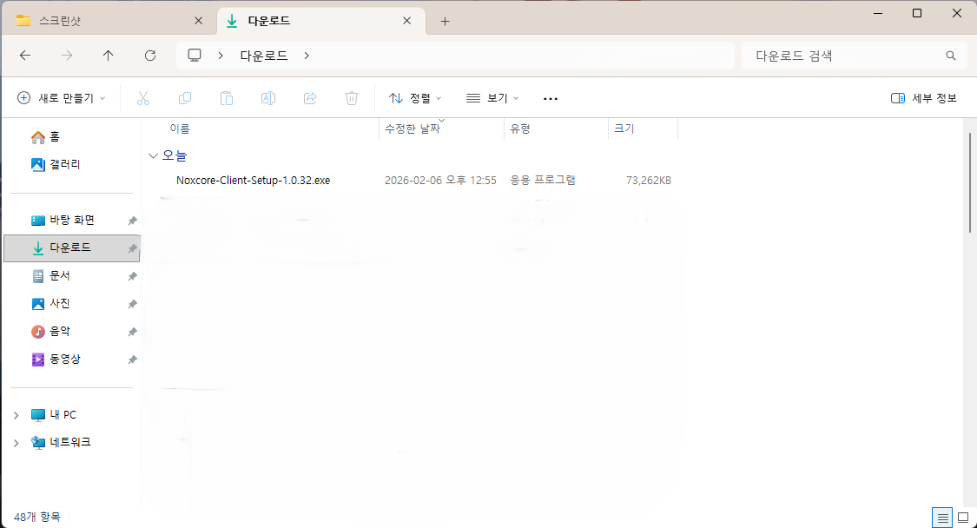The image size is (977, 528).
Task: Click the See more ellipsis button
Action: point(550,98)
